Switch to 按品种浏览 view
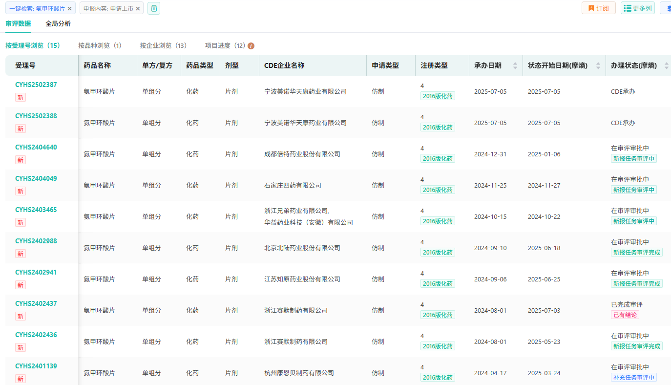671x385 pixels. pos(100,45)
